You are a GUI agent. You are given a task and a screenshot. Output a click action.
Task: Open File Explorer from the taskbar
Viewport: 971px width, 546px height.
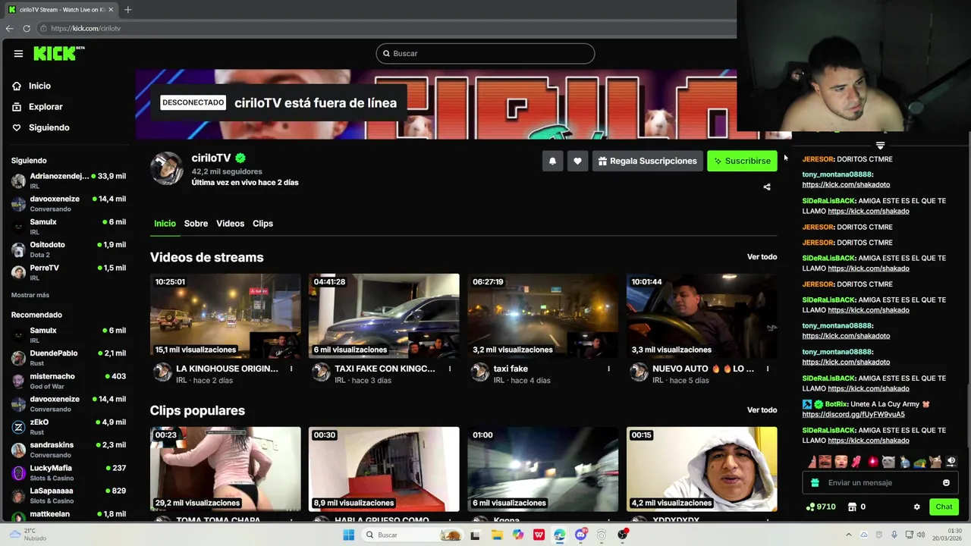[497, 535]
